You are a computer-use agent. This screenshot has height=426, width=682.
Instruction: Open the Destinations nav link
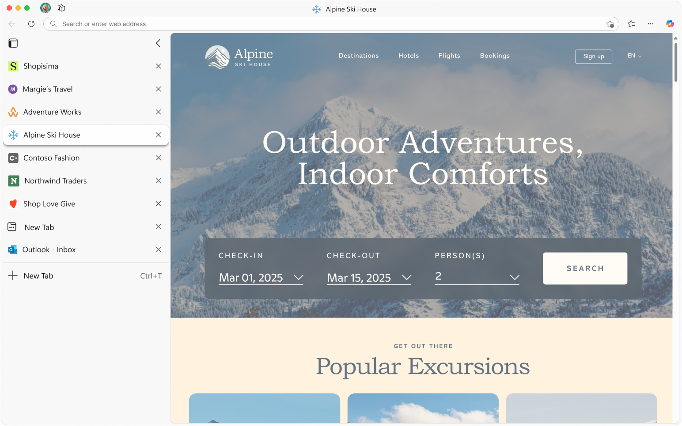pos(359,56)
